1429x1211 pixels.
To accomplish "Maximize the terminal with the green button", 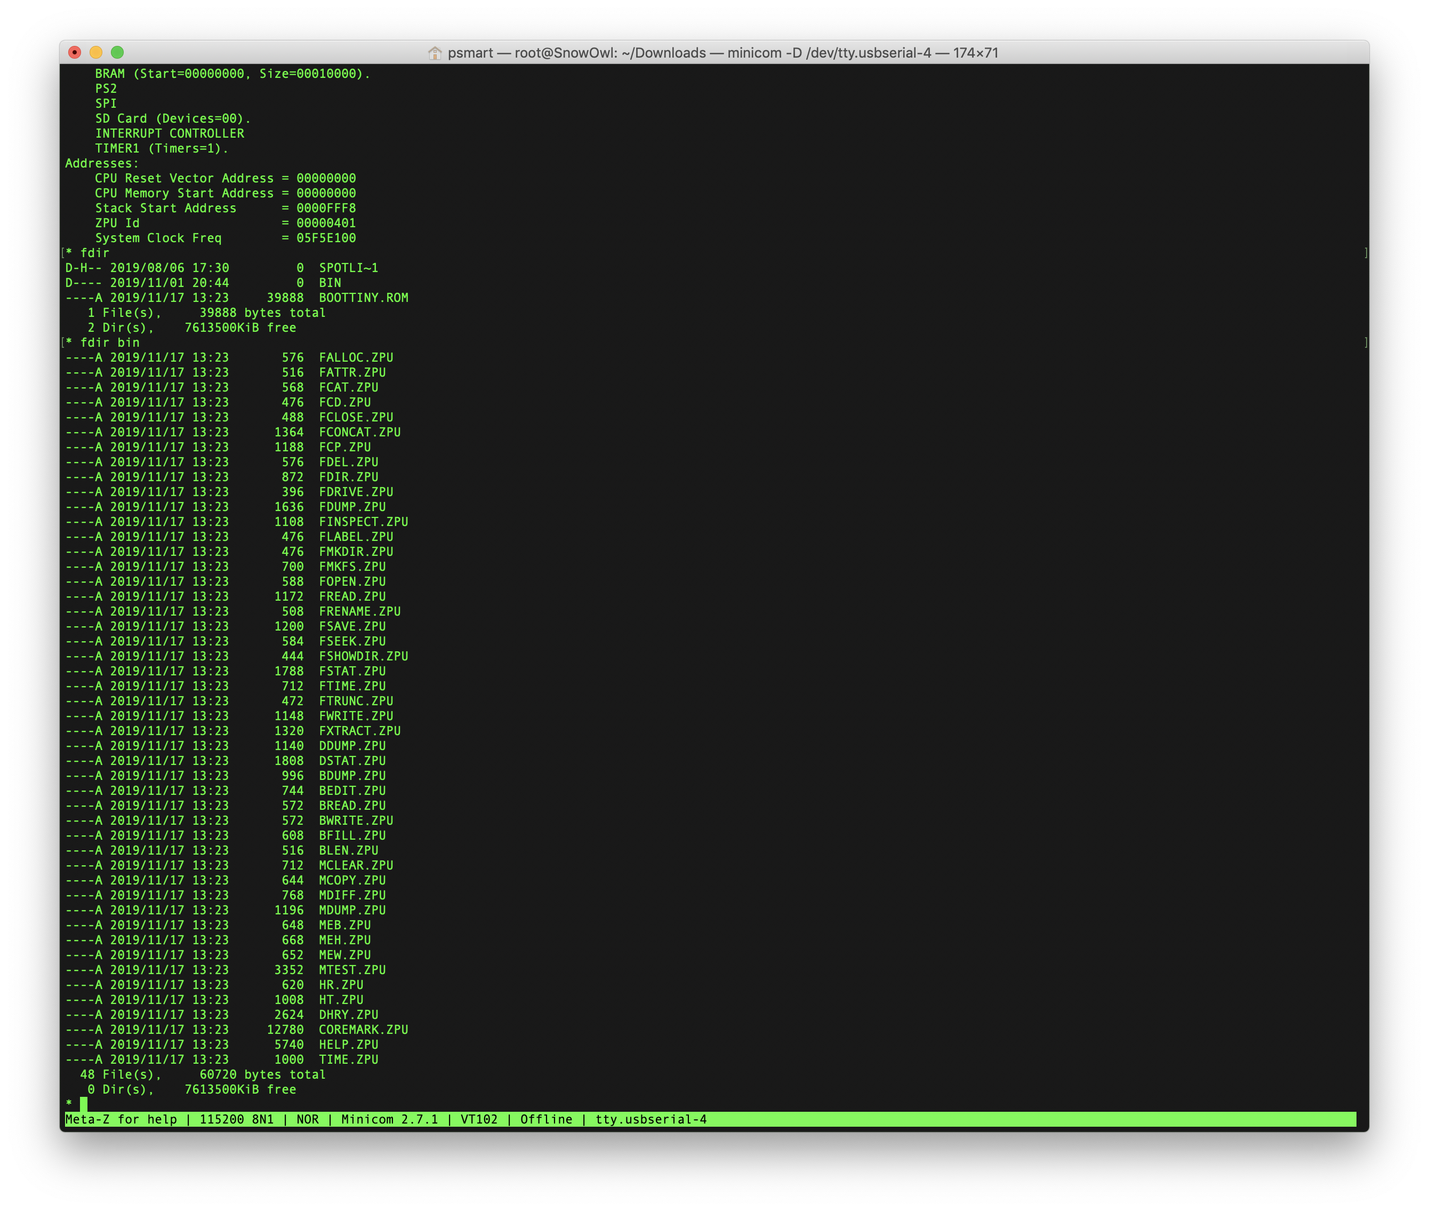I will tap(117, 52).
